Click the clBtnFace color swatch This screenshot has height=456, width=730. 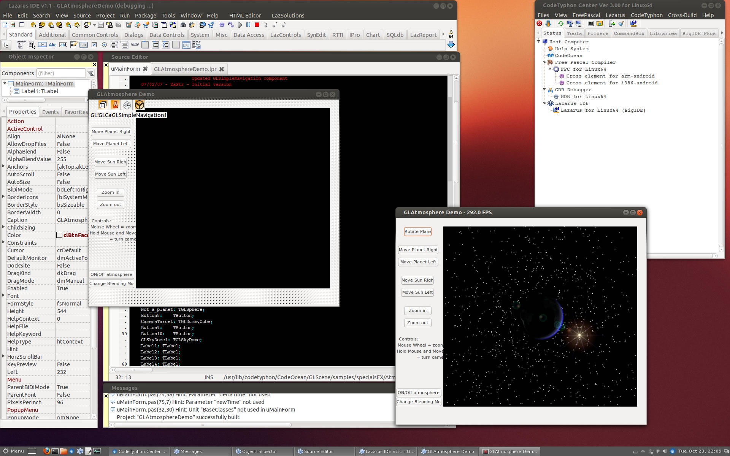pyautogui.click(x=59, y=235)
